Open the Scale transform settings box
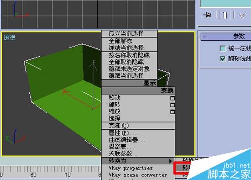The image size is (251, 180). [173, 111]
